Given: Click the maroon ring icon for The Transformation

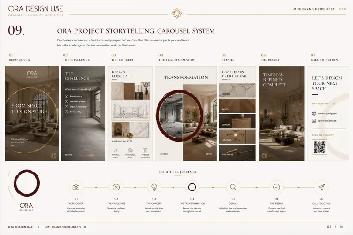Looking at the screenshot, I should pyautogui.click(x=192, y=187).
